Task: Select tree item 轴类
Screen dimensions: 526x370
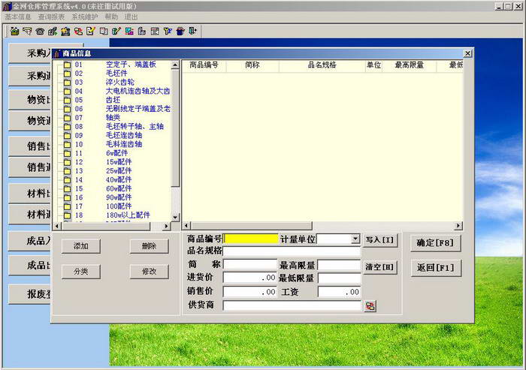Action: click(113, 118)
